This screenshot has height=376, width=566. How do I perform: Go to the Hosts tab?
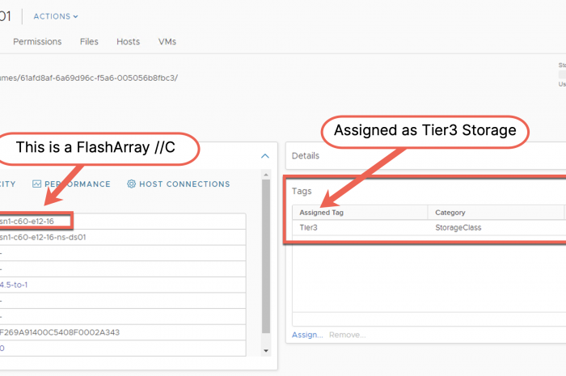128,41
